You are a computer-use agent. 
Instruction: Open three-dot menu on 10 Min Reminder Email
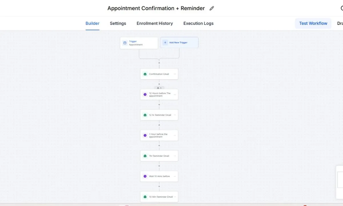(175, 197)
